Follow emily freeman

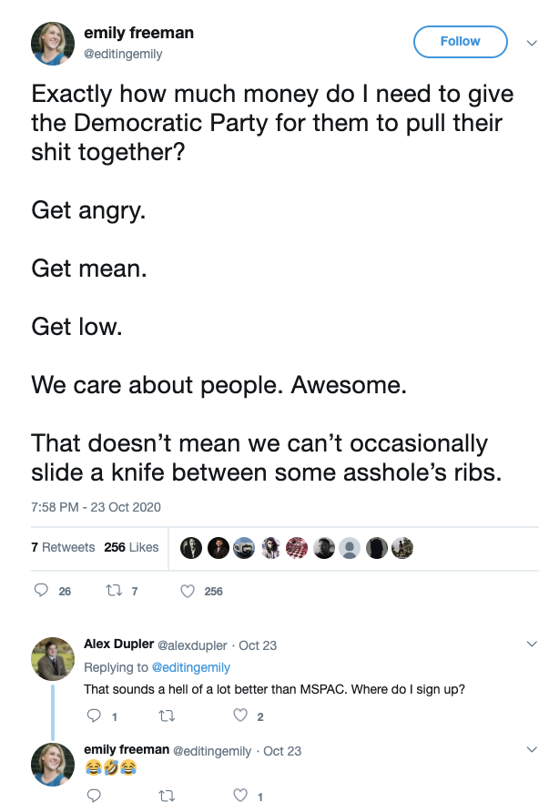pyautogui.click(x=460, y=42)
